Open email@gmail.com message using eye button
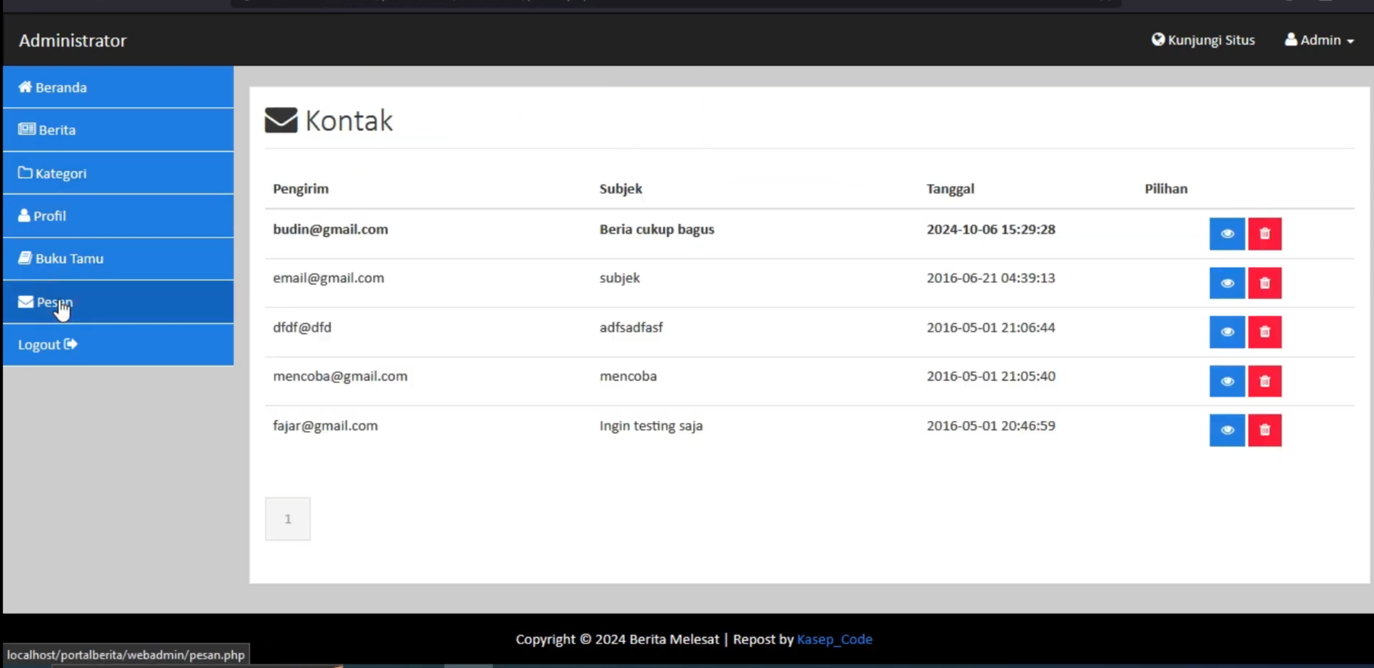Image resolution: width=1374 pixels, height=668 pixels. click(x=1227, y=283)
